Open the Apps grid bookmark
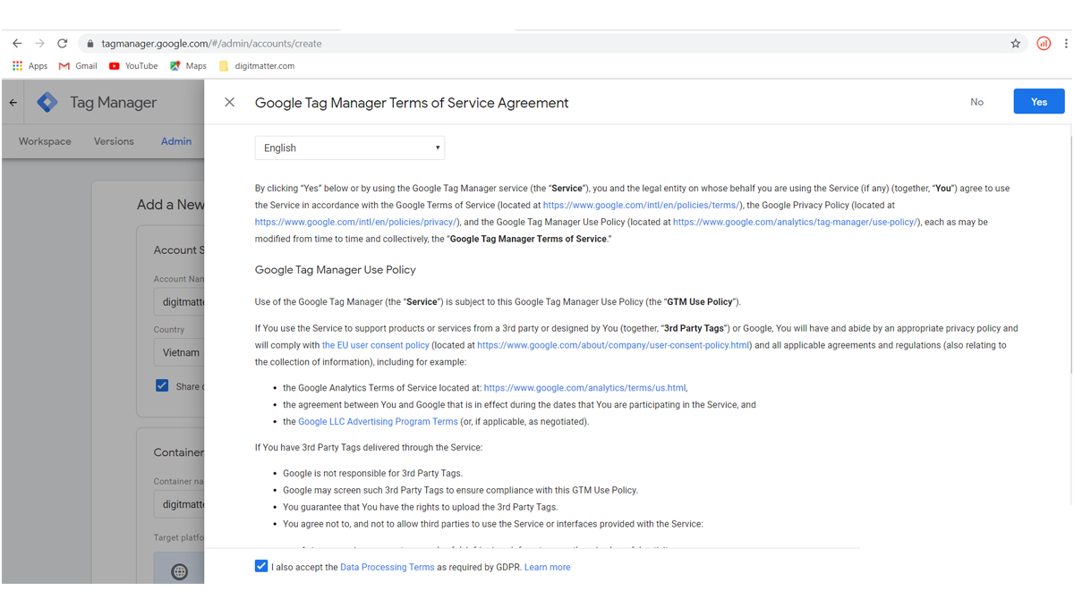This screenshot has width=1074, height=616. pos(30,65)
